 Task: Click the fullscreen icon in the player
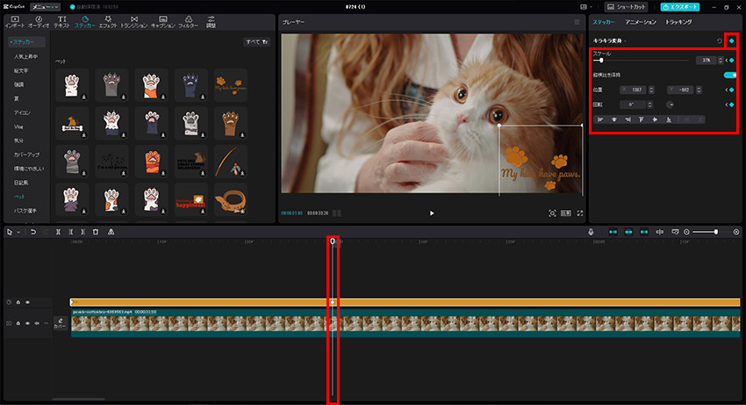click(580, 213)
